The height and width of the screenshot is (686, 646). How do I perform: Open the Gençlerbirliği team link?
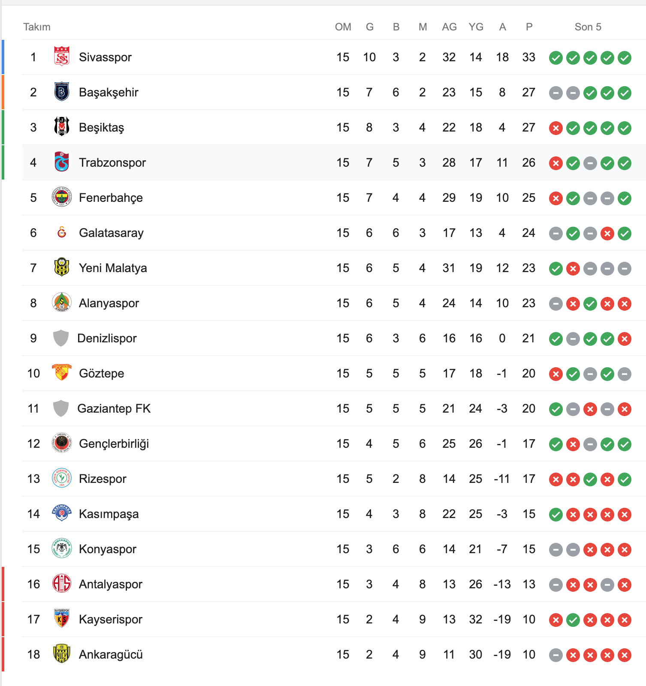point(114,443)
